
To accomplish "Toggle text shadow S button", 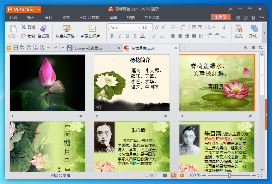I will [x=135, y=36].
